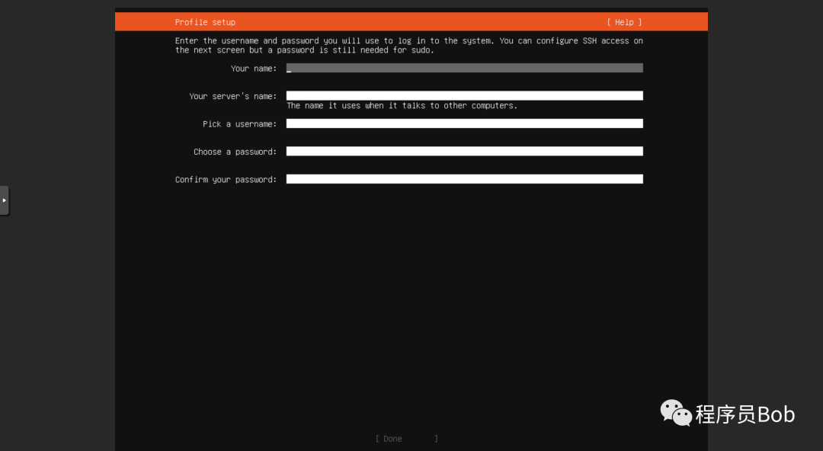The image size is (823, 451).
Task: Click the Confirm your password field
Action: [x=465, y=179]
